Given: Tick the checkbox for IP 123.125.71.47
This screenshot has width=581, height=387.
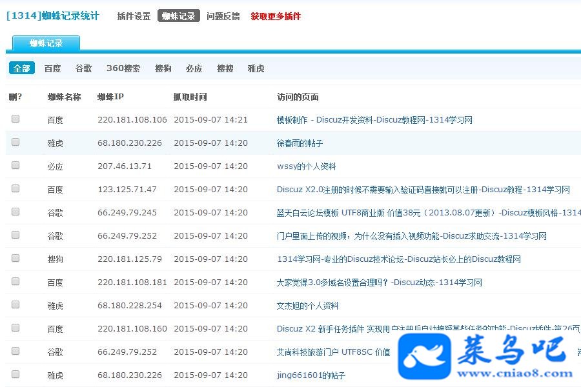Looking at the screenshot, I should [x=15, y=188].
